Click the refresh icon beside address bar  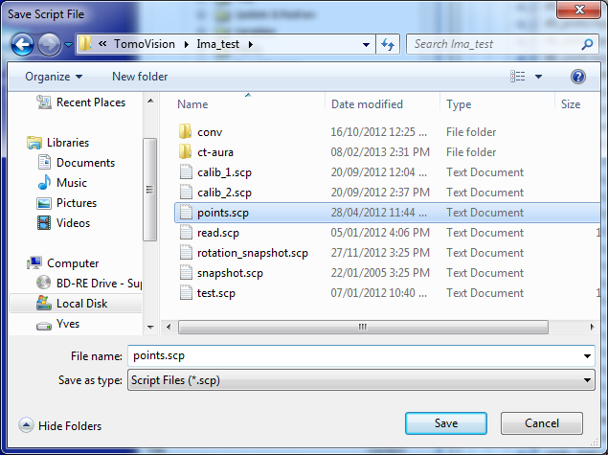389,44
